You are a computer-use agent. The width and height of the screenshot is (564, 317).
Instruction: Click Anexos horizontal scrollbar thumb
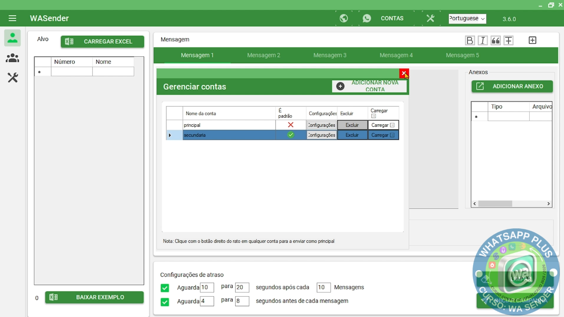(x=495, y=203)
